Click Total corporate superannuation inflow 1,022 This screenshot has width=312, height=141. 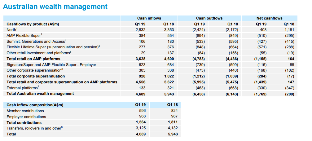(x=169, y=76)
